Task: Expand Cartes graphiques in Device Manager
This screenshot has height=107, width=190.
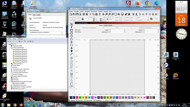Action: [10, 64]
